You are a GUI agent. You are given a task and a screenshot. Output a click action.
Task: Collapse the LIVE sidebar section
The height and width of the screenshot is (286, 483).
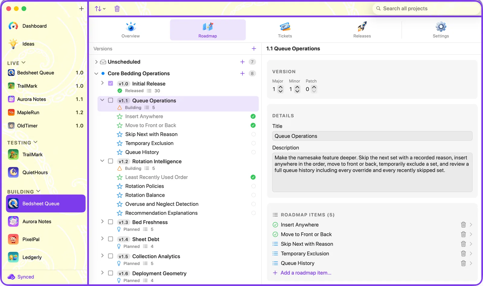coord(24,63)
